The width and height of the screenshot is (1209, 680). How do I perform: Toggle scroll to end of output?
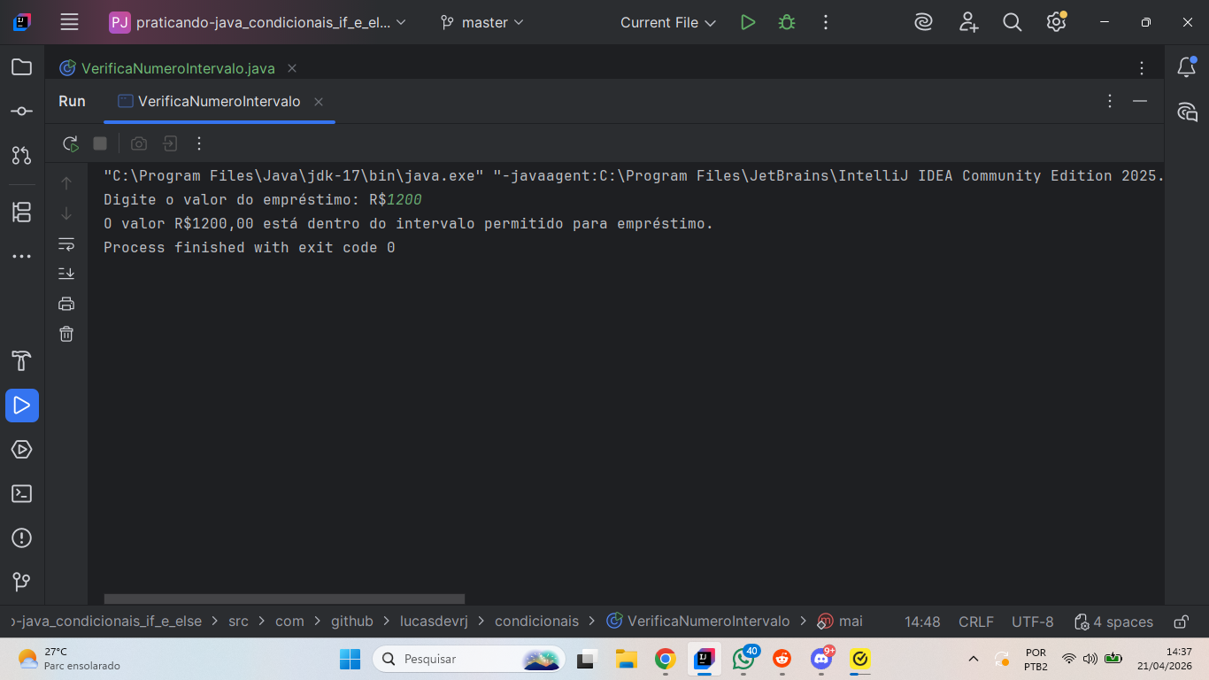[66, 274]
